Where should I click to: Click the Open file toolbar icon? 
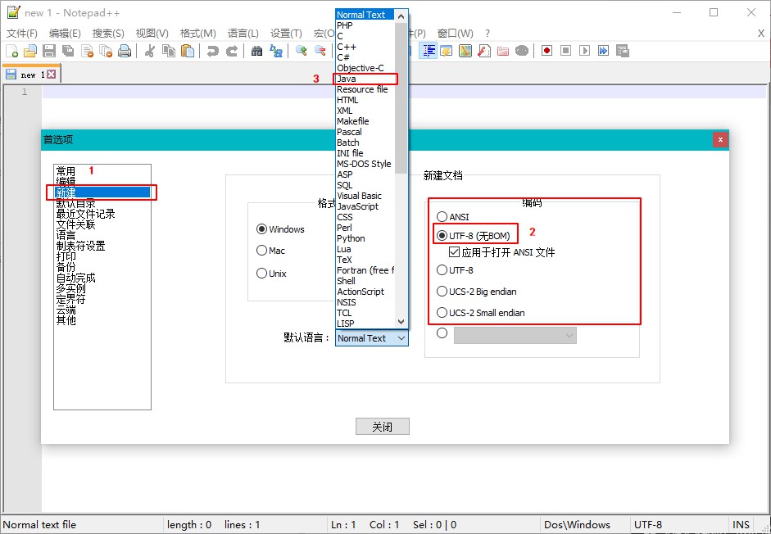[x=30, y=51]
